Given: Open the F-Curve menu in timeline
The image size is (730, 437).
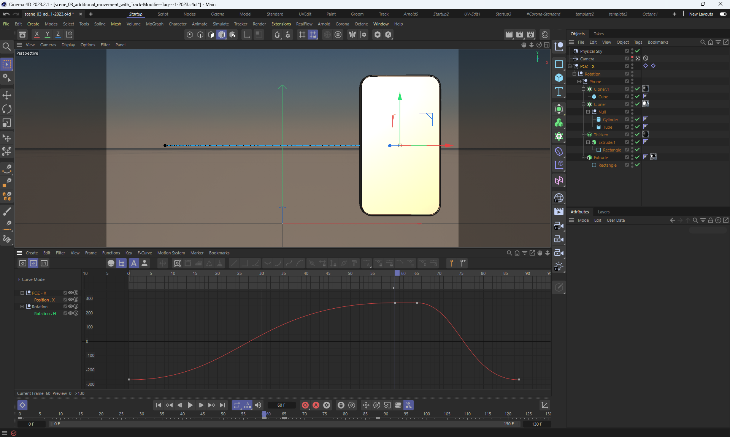Looking at the screenshot, I should 144,253.
